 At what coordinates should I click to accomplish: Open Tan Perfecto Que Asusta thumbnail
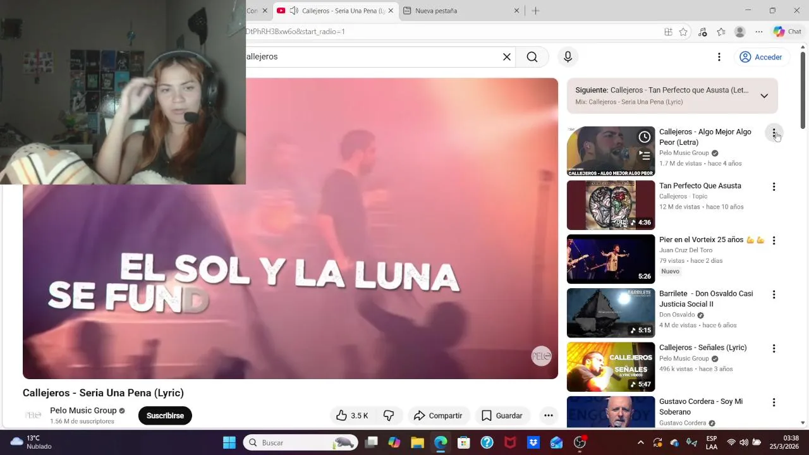tap(611, 205)
